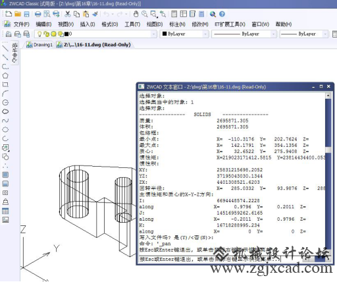Select the Rectangle draw tool

[5, 84]
